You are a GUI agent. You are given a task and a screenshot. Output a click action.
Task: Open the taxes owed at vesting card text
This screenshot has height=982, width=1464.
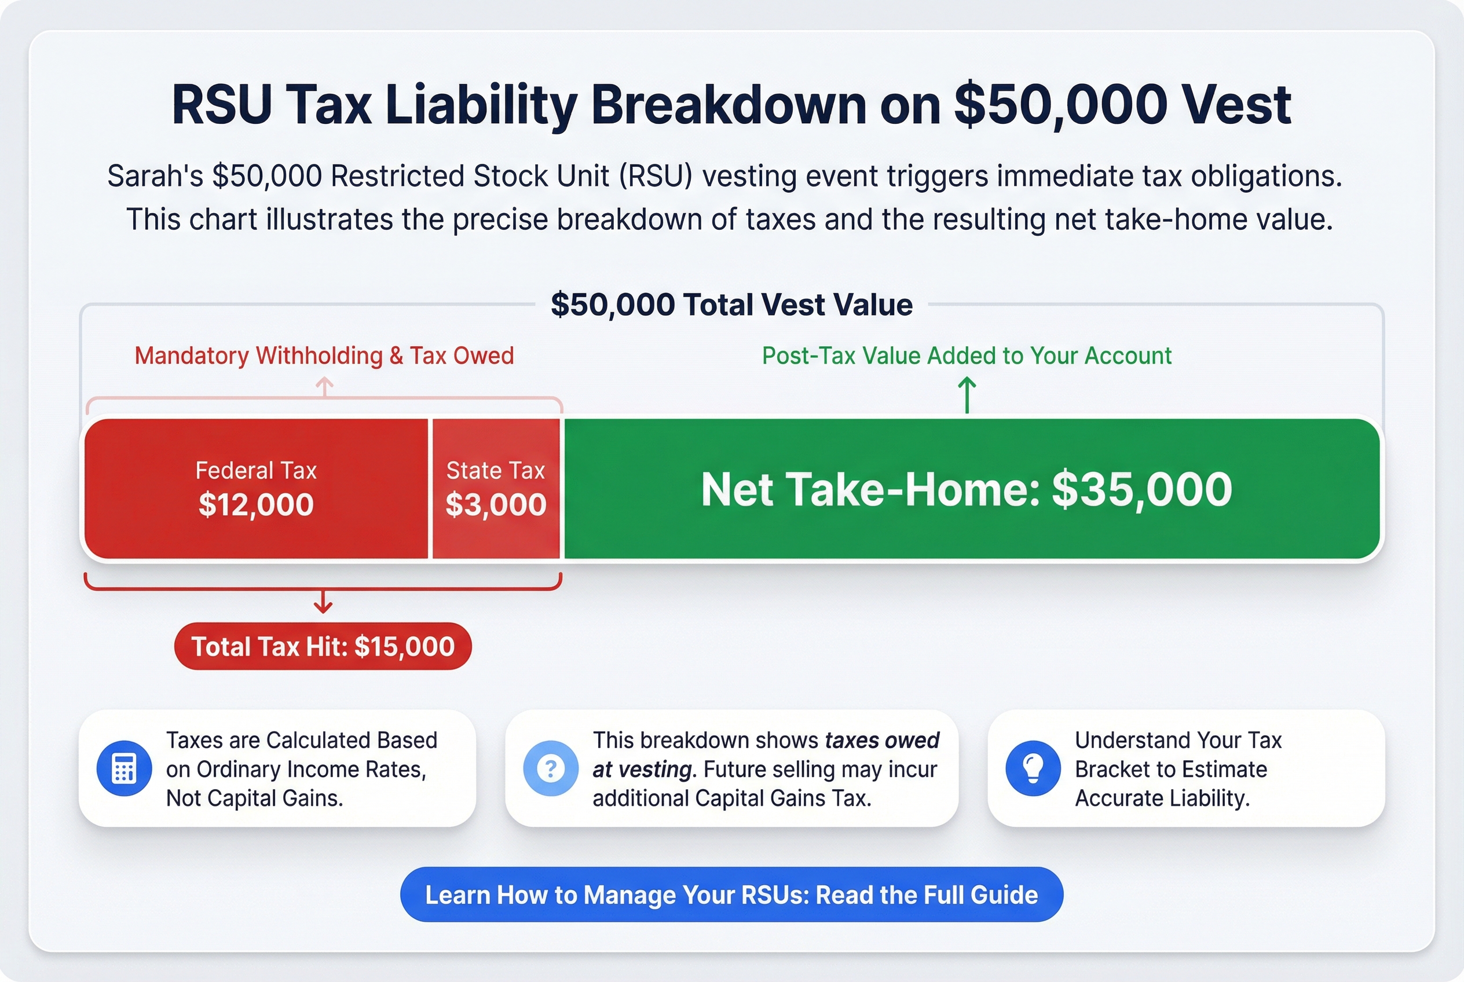(765, 769)
